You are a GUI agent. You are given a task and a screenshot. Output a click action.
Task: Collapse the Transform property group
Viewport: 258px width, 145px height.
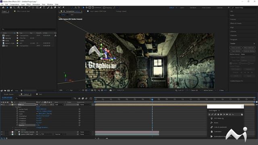(13, 107)
